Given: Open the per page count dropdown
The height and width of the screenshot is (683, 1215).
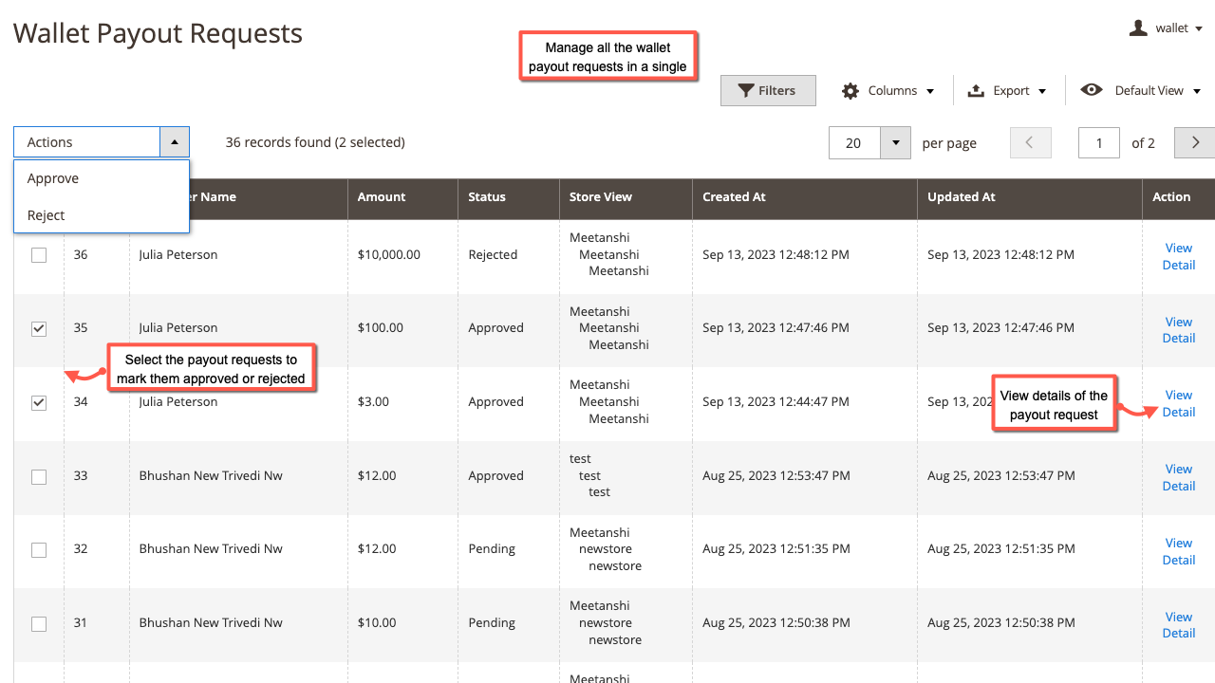Looking at the screenshot, I should click(894, 142).
